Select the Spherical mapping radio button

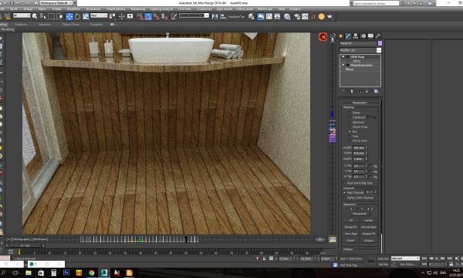(350, 122)
